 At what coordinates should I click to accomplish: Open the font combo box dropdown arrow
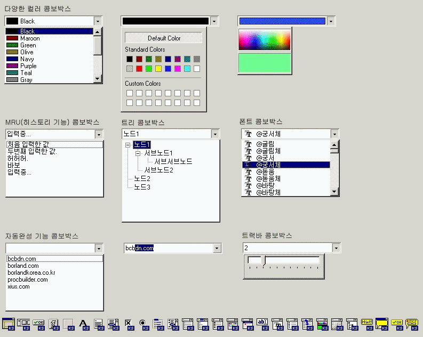tap(334, 134)
